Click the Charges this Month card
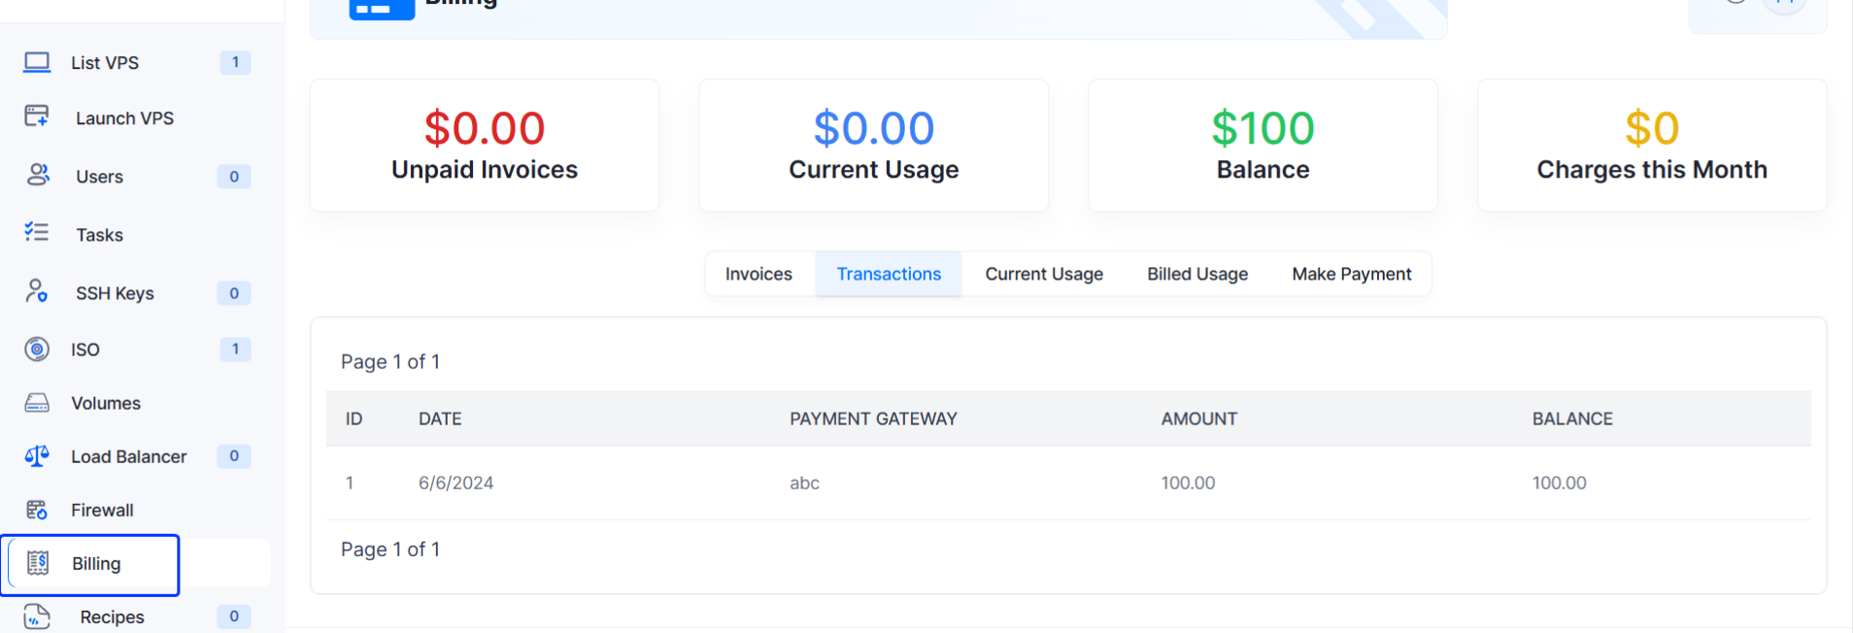 (x=1652, y=146)
